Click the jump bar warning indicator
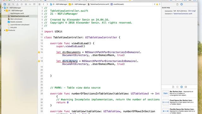Viewport: 202px width, 114px height. point(157,4)
